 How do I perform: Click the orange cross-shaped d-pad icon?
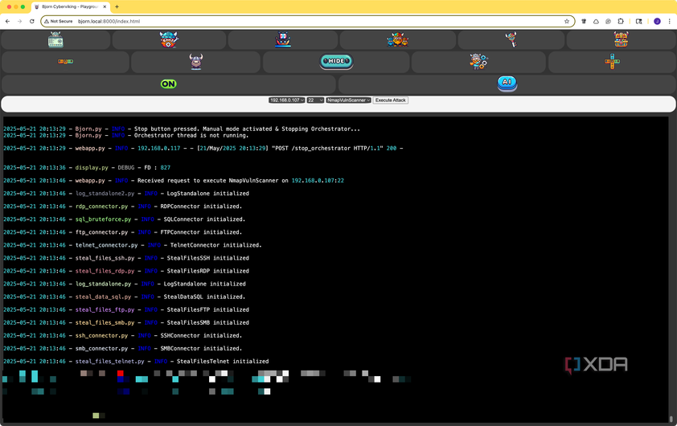coord(612,62)
